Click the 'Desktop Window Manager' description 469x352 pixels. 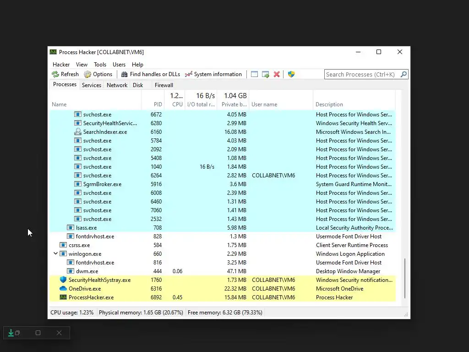pos(348,271)
